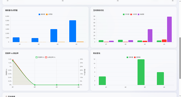Screen dimensions: 181x97
Task: Click the blue 播放量 bar for #1
Action: click(x=16, y=40)
